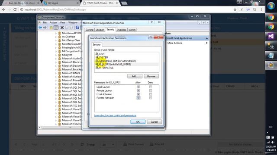Open the Window menu
Image resolution: width=277 pixels, height=155 pixels.
pyautogui.click(x=73, y=22)
